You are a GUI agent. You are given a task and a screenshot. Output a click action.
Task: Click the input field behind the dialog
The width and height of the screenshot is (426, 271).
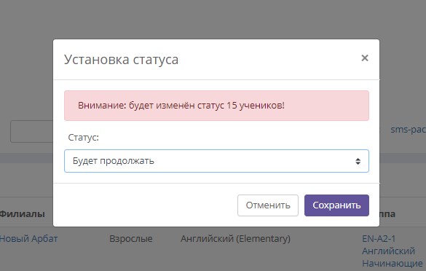pyautogui.click(x=32, y=131)
